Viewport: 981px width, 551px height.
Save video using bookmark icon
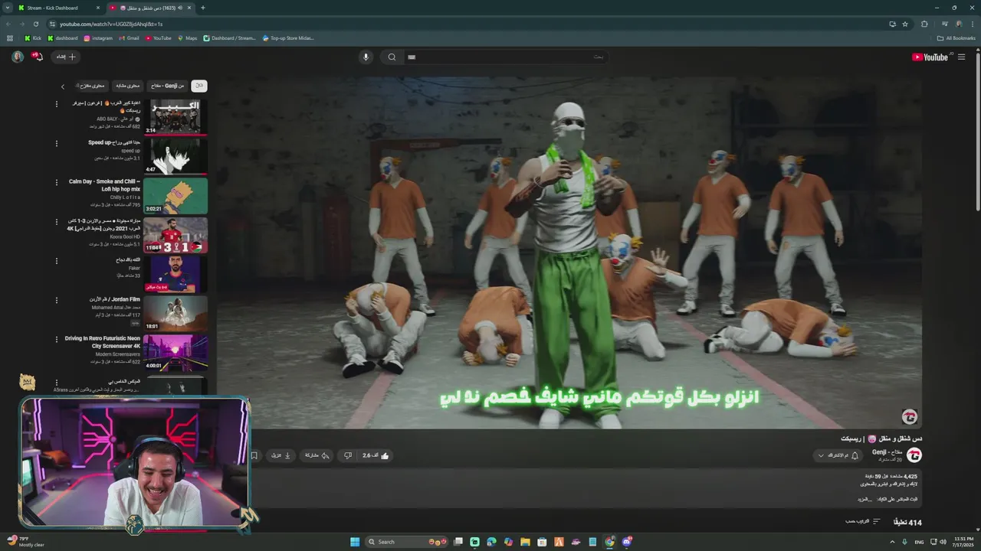254,455
